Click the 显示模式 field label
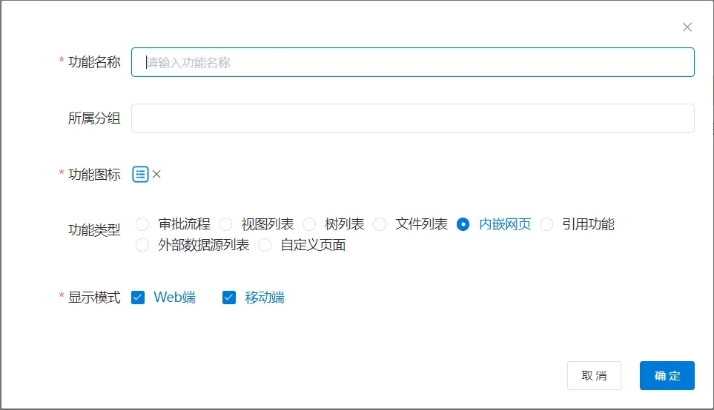The image size is (714, 410). [94, 298]
